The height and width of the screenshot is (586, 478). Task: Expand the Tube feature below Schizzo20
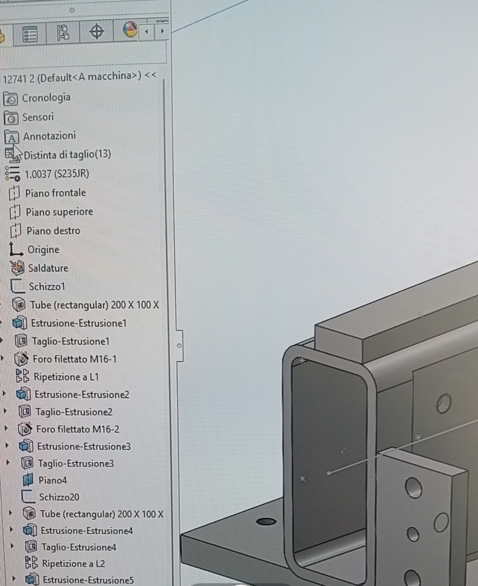(10, 513)
